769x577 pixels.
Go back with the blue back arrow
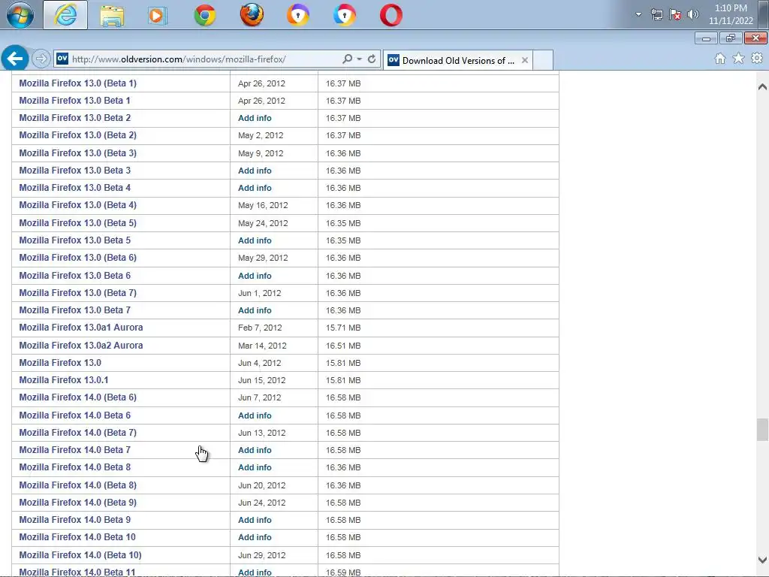[x=15, y=59]
